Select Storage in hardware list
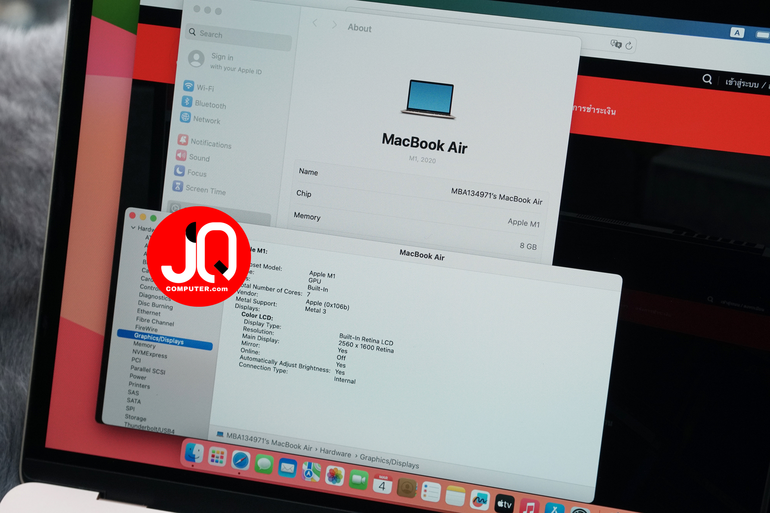770x513 pixels. pyautogui.click(x=136, y=417)
